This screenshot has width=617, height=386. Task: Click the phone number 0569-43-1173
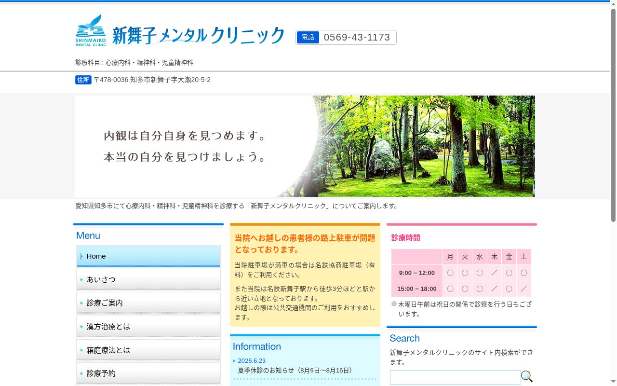click(357, 37)
